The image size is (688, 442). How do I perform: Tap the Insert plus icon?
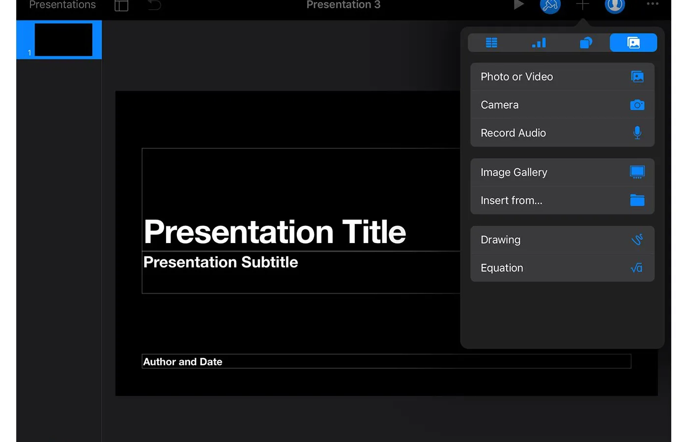point(582,5)
